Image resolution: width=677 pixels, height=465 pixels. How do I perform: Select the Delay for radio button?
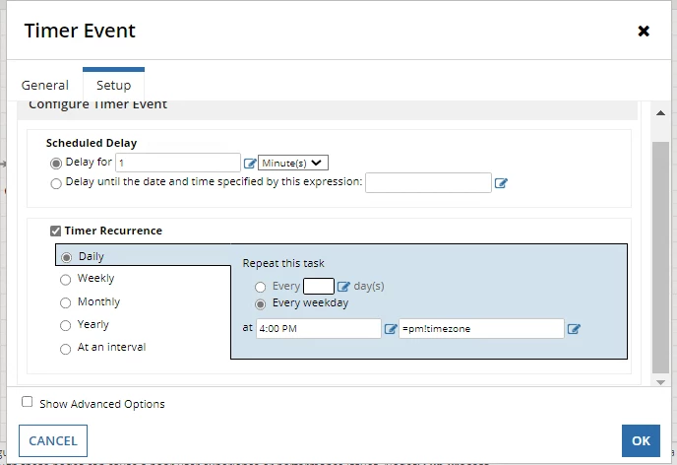[x=56, y=164]
